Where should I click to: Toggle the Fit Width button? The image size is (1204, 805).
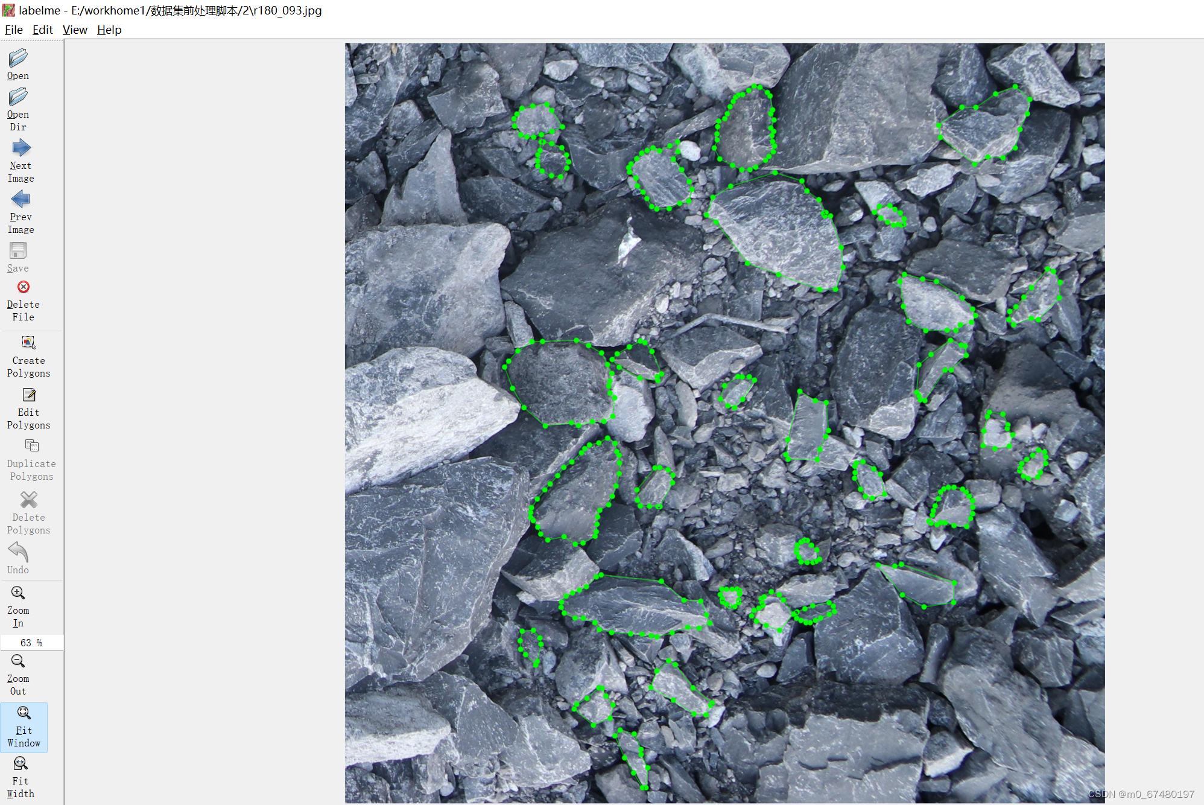pos(21,764)
